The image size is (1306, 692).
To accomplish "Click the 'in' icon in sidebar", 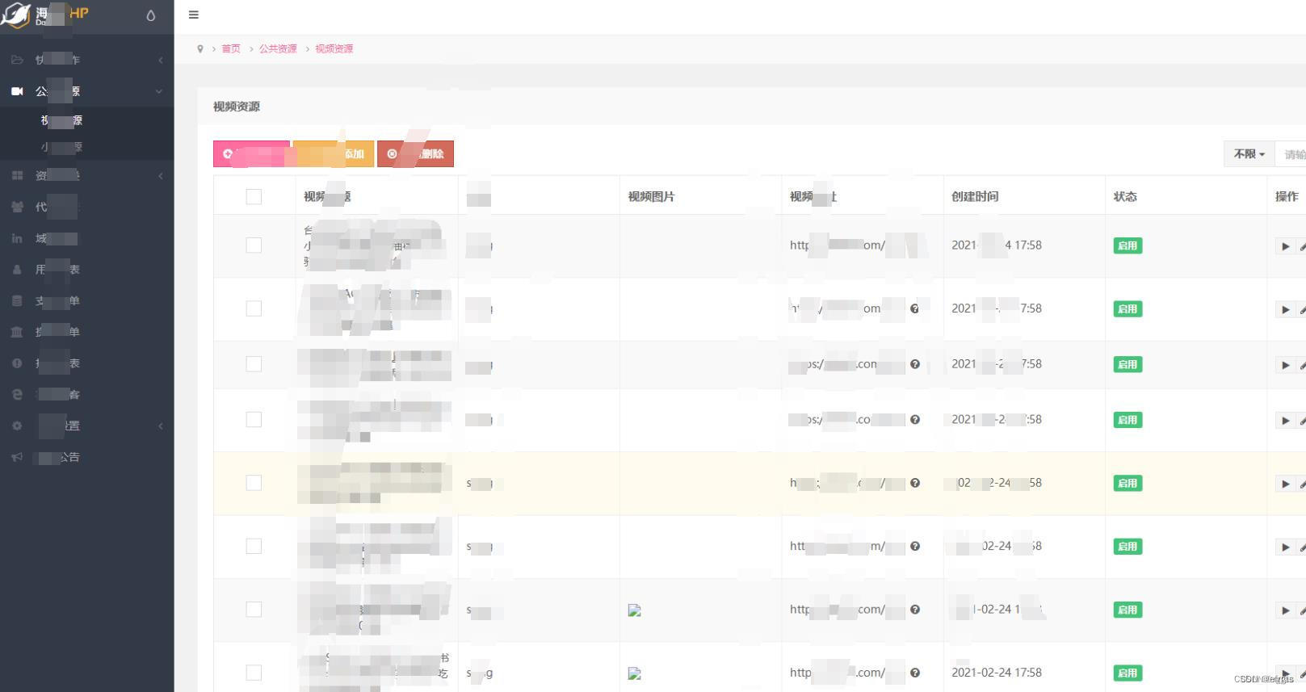I will pos(17,238).
